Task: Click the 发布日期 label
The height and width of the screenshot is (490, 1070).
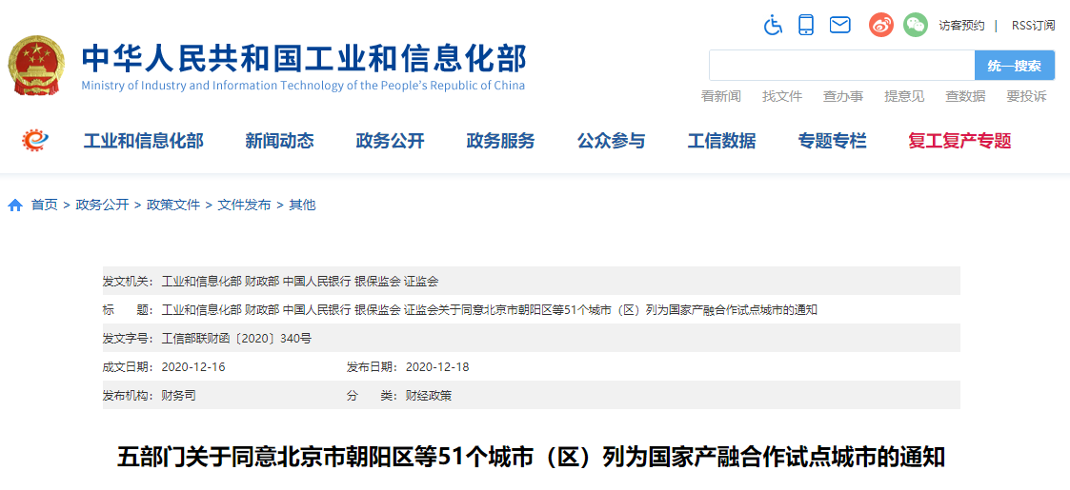Action: click(x=373, y=366)
